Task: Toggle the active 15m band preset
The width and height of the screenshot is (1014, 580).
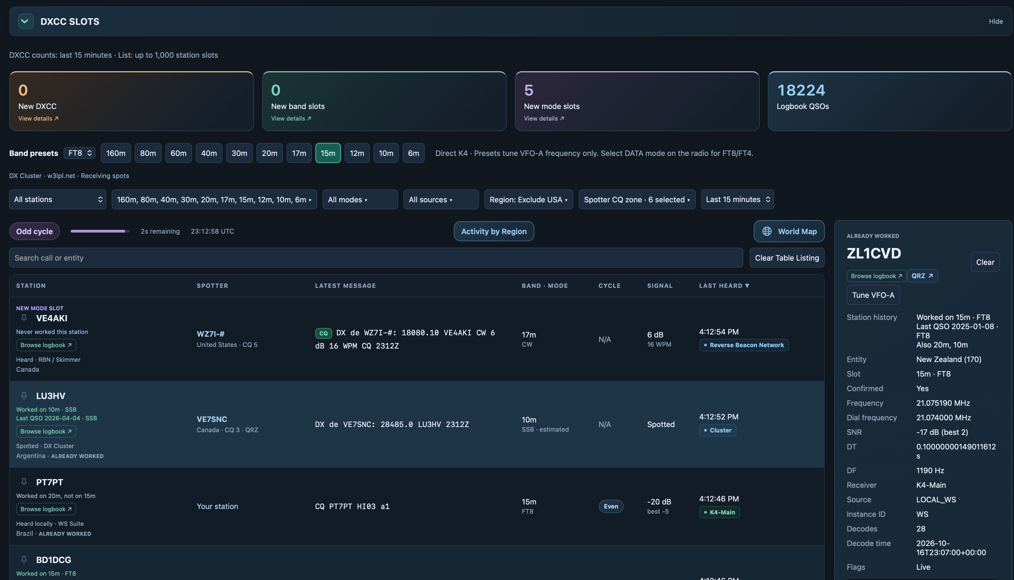Action: click(328, 153)
